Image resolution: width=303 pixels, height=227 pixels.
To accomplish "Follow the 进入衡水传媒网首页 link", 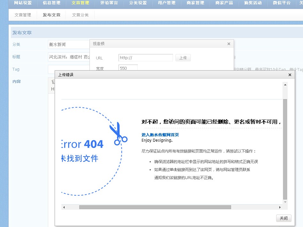I will tap(160, 135).
